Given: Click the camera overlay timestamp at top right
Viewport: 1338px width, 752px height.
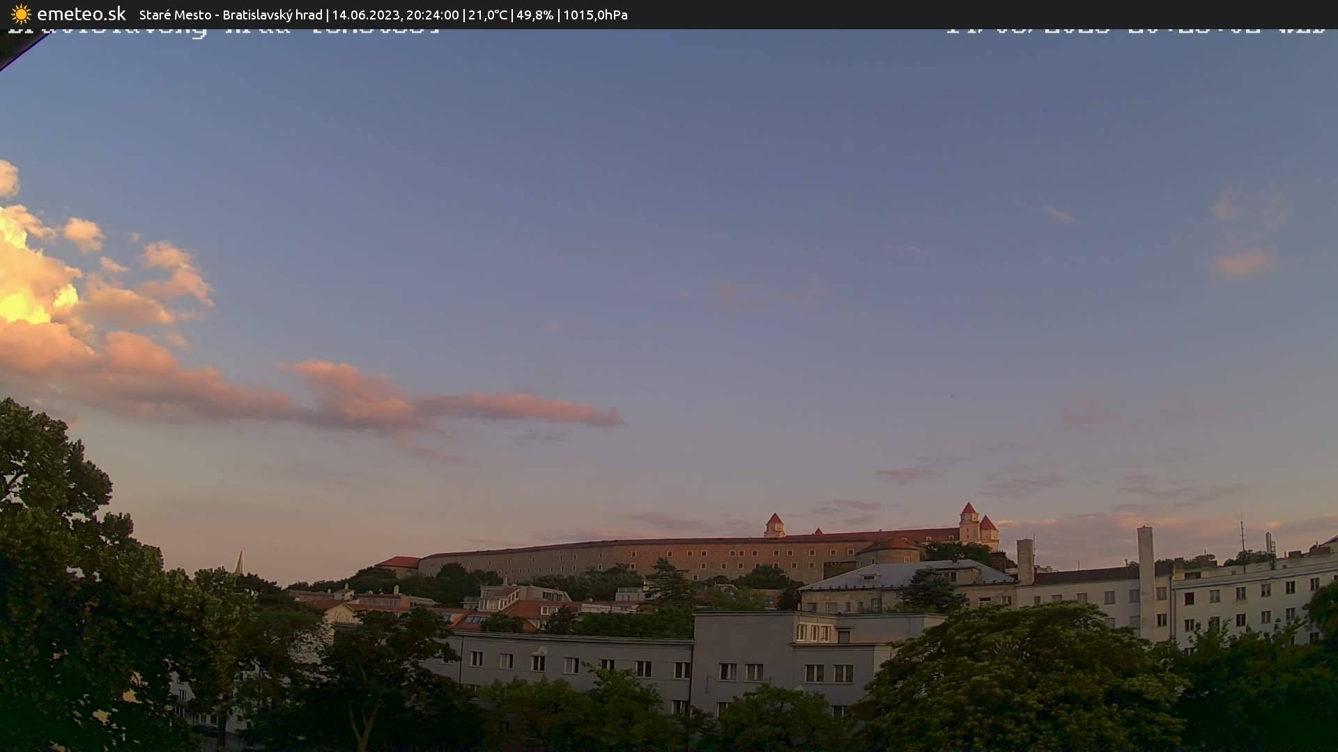Looking at the screenshot, I should [1135, 31].
